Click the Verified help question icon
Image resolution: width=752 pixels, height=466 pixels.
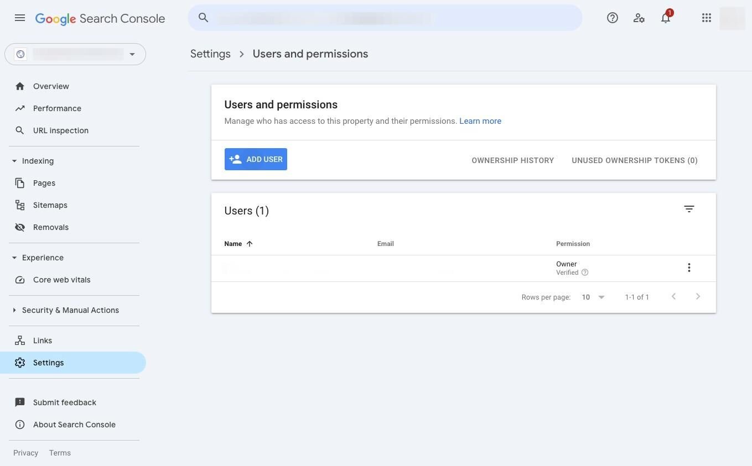coord(585,273)
